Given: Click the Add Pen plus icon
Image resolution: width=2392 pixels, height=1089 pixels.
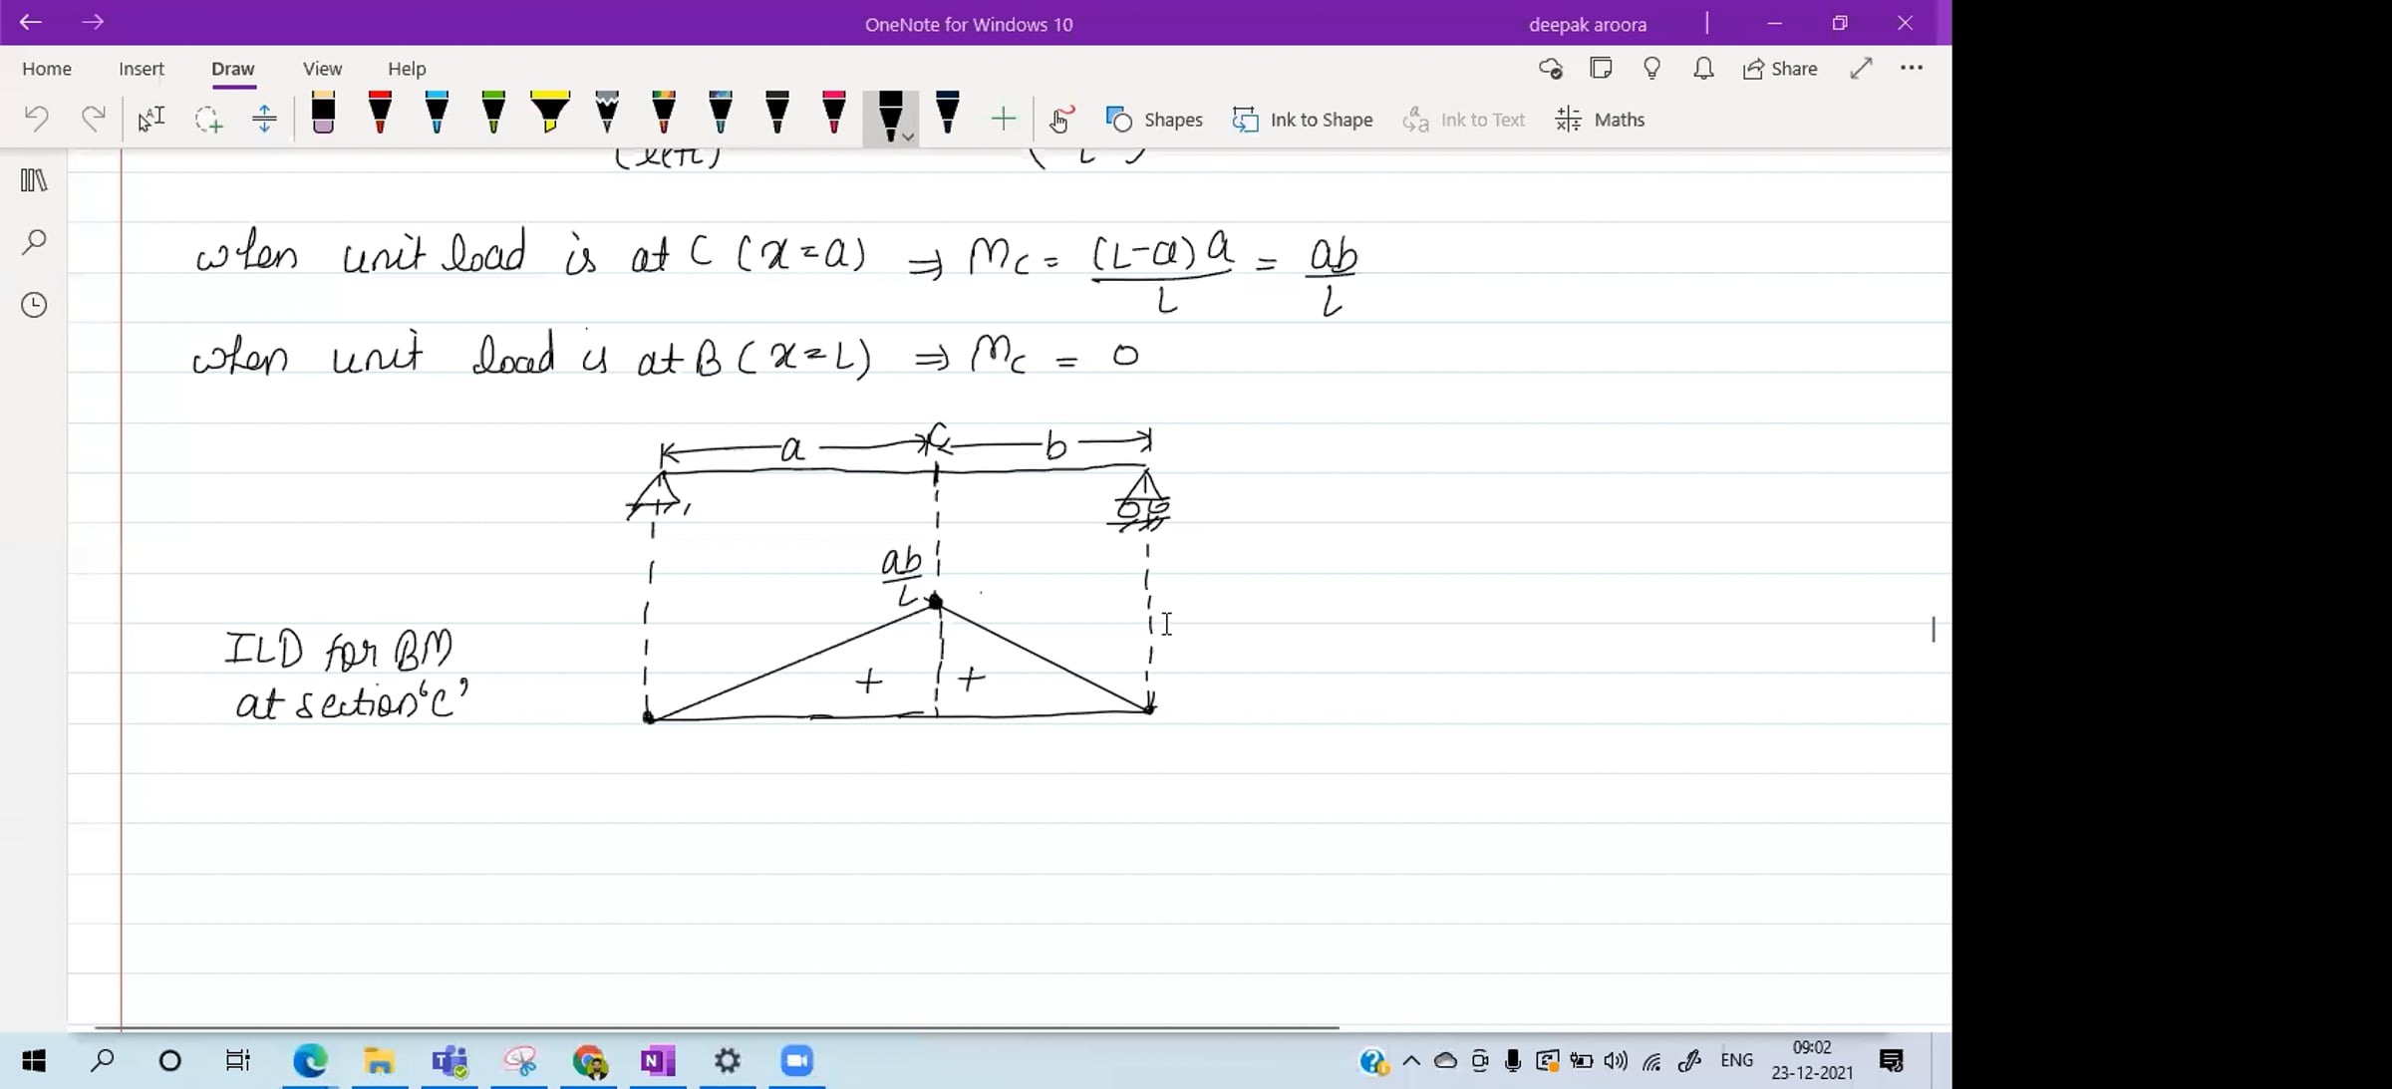Looking at the screenshot, I should (x=1003, y=120).
